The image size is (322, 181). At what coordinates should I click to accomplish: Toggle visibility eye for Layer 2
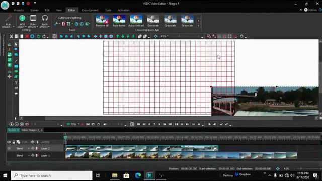[x=9, y=148]
